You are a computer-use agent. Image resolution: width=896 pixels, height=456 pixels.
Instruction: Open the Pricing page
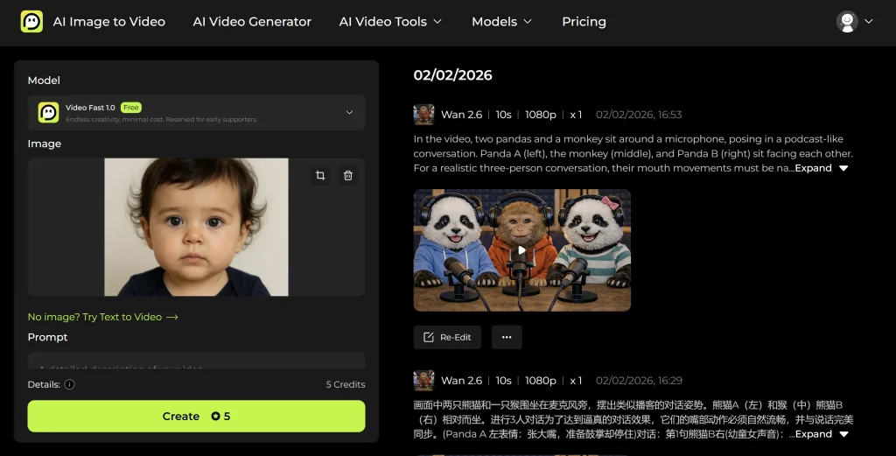tap(584, 22)
